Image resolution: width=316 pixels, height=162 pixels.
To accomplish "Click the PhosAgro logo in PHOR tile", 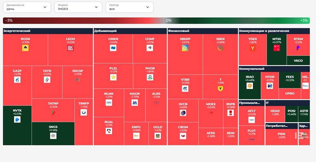I will click(x=150, y=77).
